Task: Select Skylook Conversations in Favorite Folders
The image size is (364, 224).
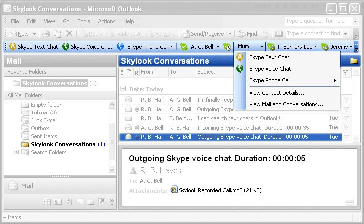Action: pos(54,83)
